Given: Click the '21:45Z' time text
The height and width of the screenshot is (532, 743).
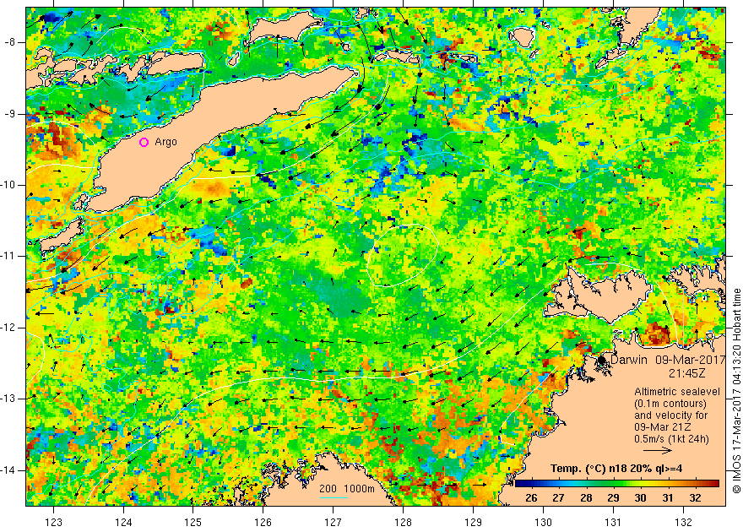Looking at the screenshot, I should [686, 373].
